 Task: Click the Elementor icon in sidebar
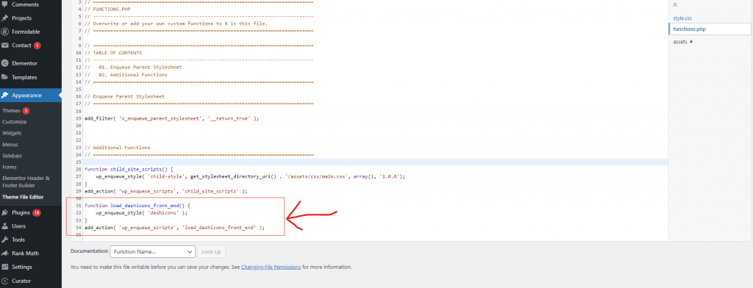pos(5,63)
